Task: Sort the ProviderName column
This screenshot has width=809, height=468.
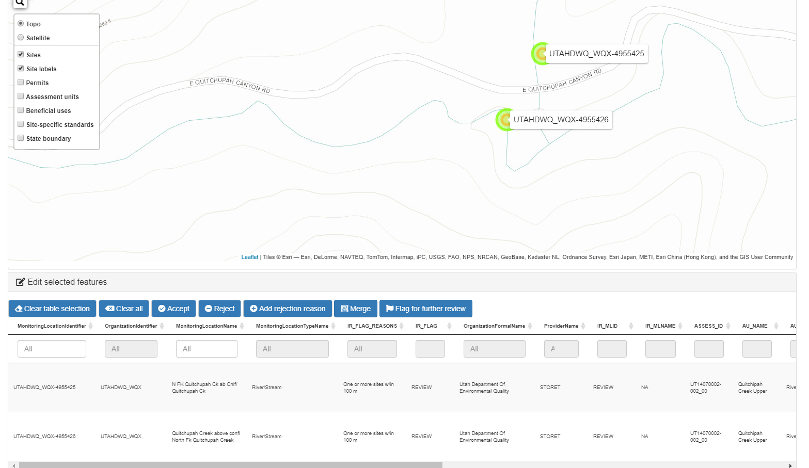Action: (584, 326)
